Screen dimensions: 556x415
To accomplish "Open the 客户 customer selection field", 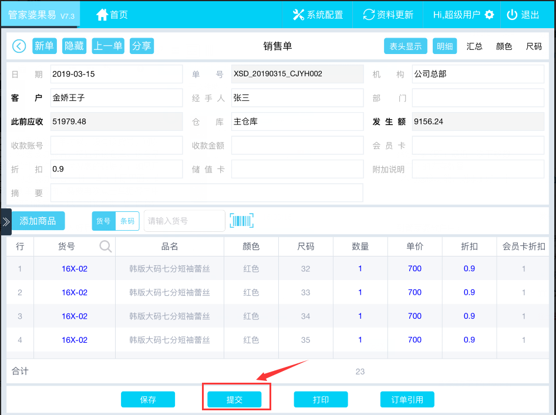I will 116,98.
